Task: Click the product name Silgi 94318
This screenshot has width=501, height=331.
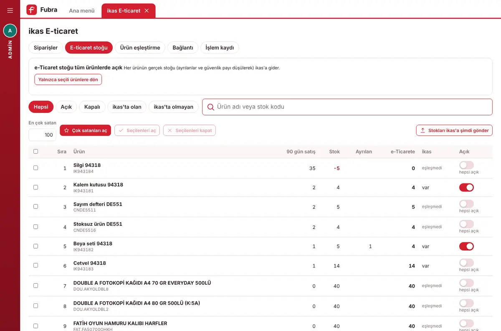Action: pyautogui.click(x=87, y=165)
